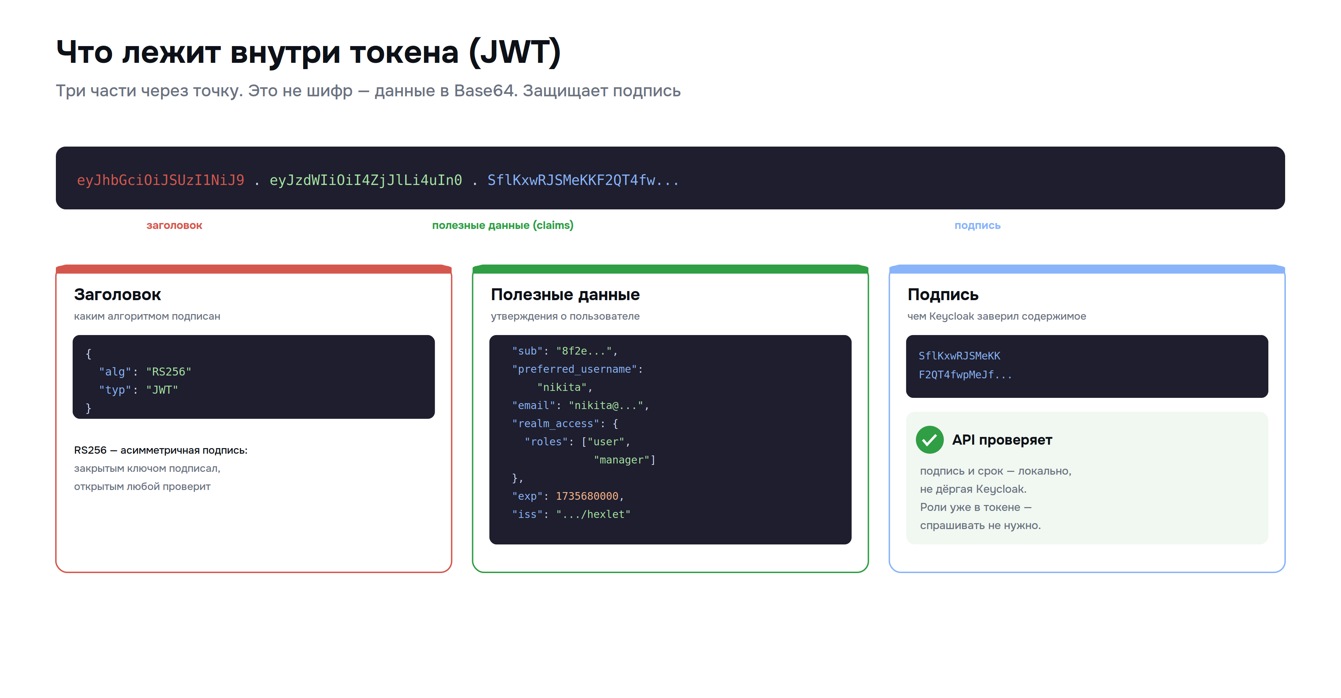The height and width of the screenshot is (698, 1341).
Task: Click the signature line SflKxwRJSMeKK
Action: pyautogui.click(x=959, y=356)
